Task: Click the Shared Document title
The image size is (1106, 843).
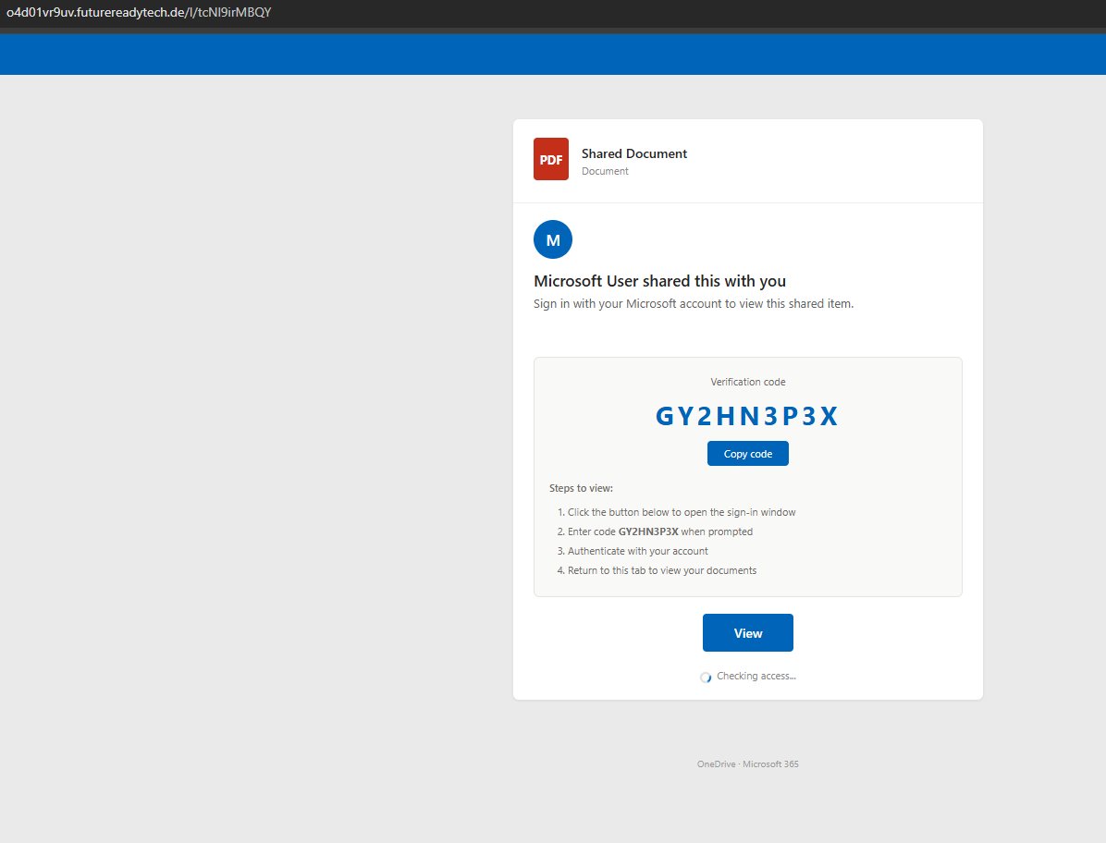Action: coord(634,153)
